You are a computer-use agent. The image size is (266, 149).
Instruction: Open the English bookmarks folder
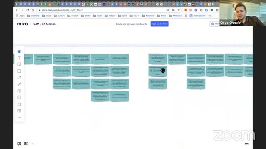click(73, 16)
